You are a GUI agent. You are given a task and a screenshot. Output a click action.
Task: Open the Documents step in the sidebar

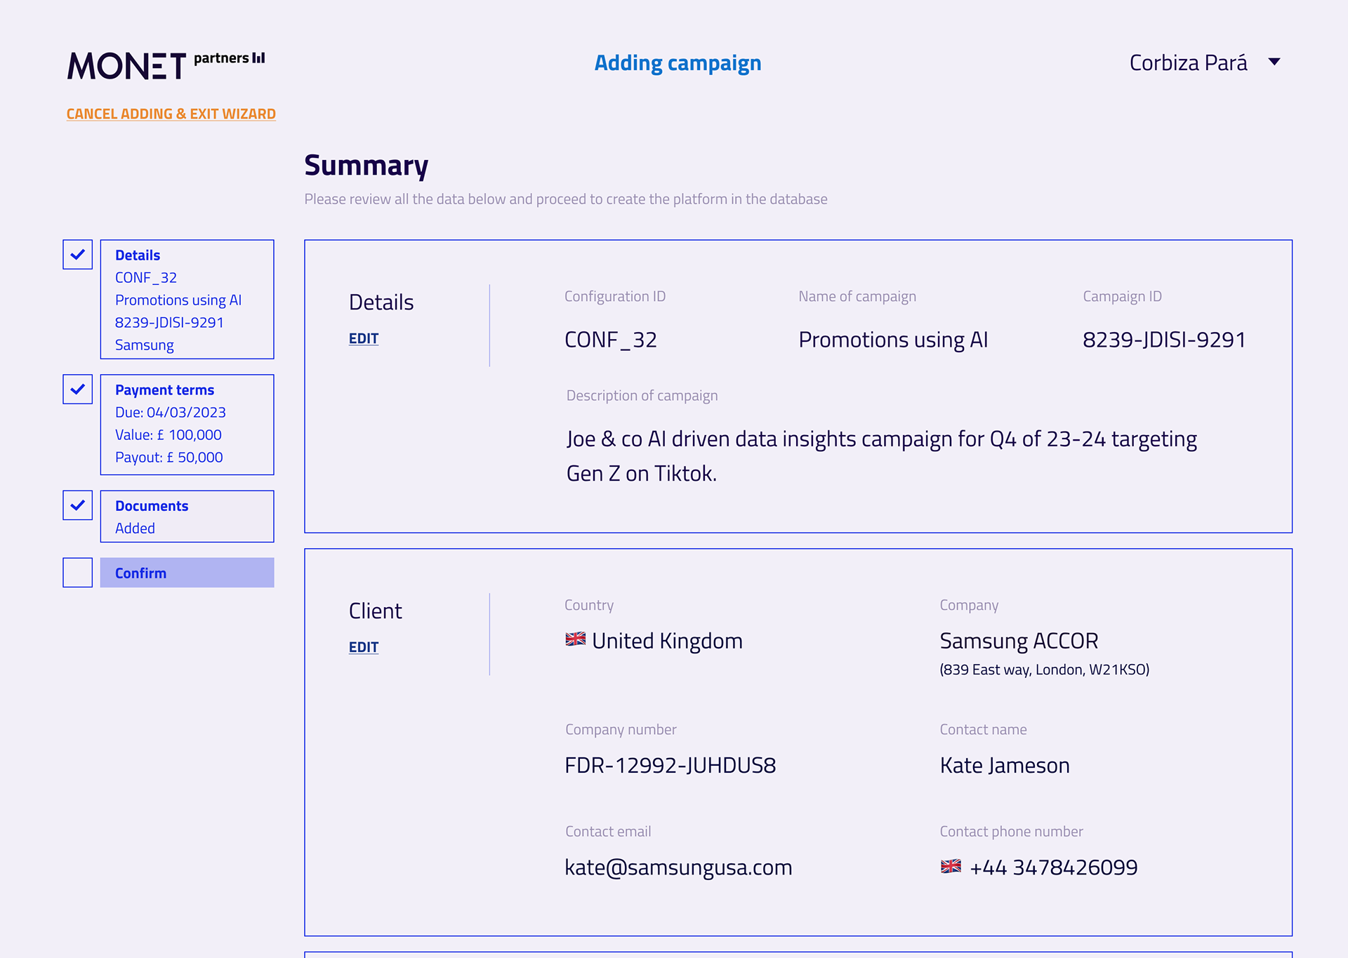[187, 517]
